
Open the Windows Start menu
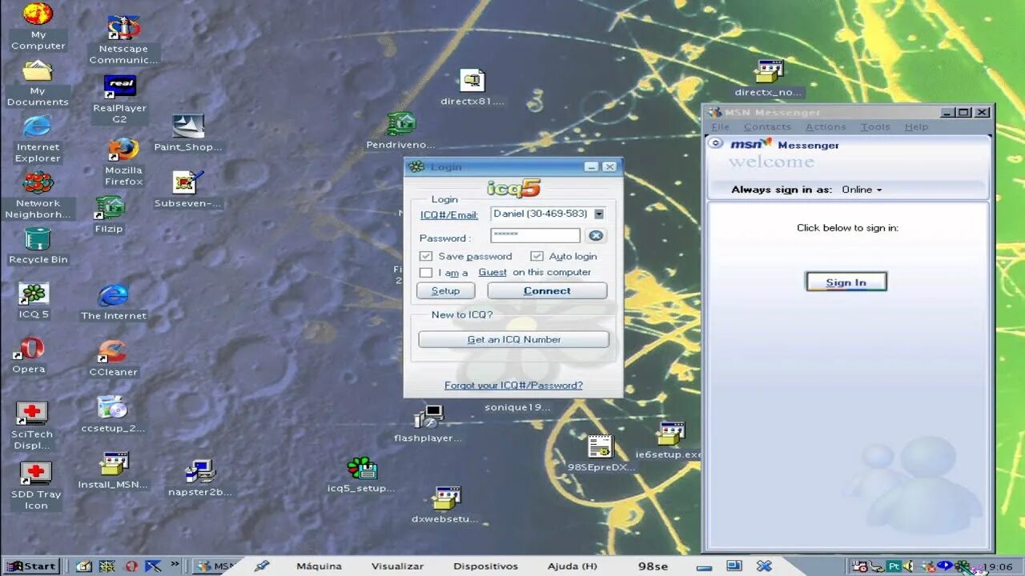pyautogui.click(x=32, y=566)
